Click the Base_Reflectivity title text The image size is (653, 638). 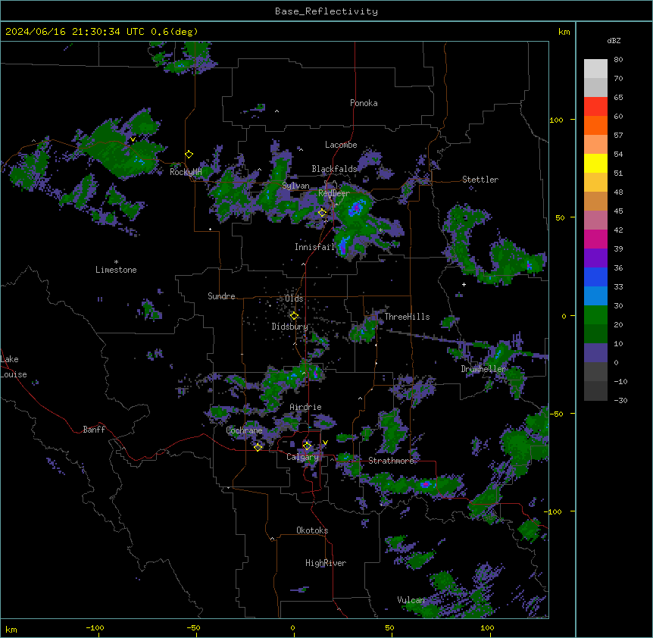pos(326,11)
